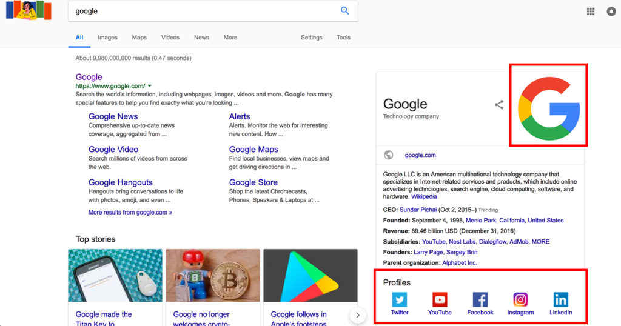Open the Google Hangouts sitelink
This screenshot has width=621, height=326.
[x=121, y=182]
